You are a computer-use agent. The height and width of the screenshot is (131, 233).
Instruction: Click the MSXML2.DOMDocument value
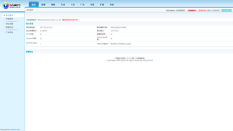tap(121, 44)
